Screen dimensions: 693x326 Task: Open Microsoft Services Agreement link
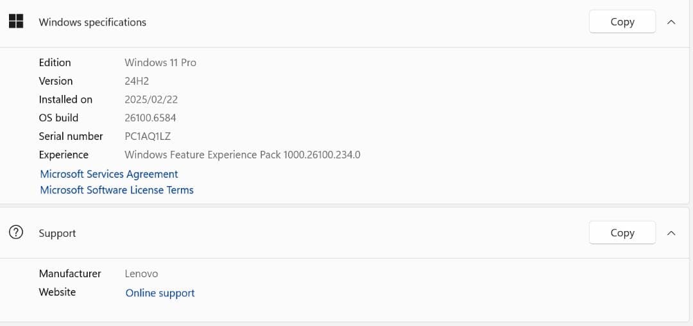point(109,174)
